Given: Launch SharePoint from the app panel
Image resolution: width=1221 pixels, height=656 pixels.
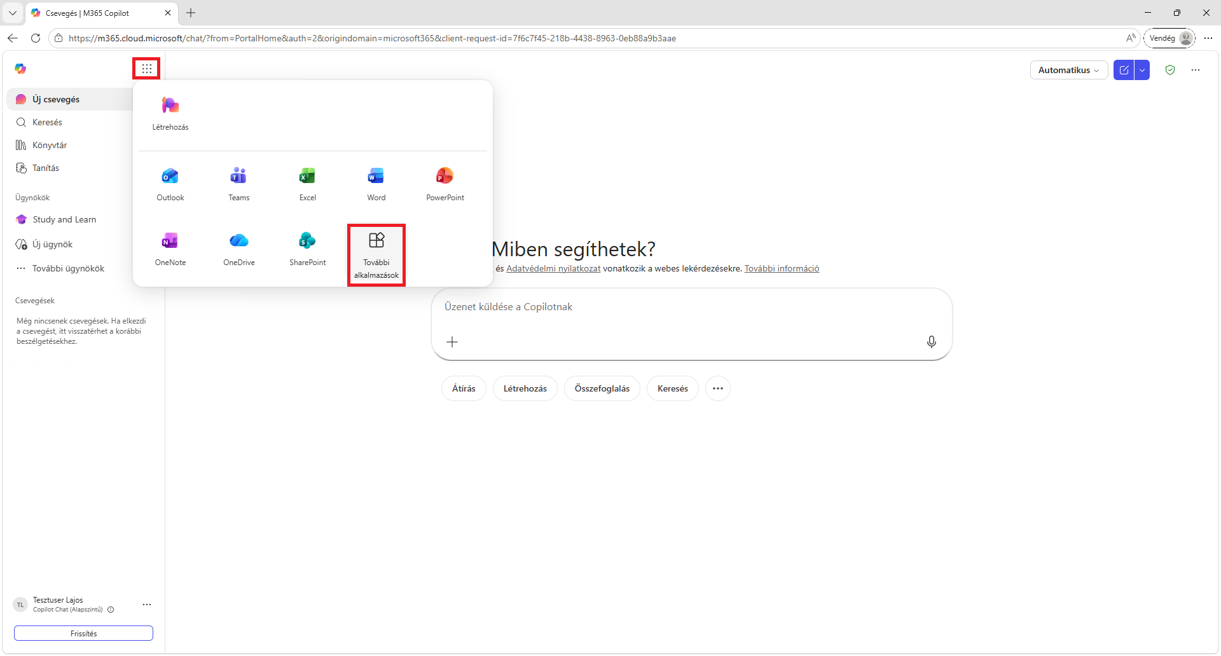Looking at the screenshot, I should click(308, 249).
